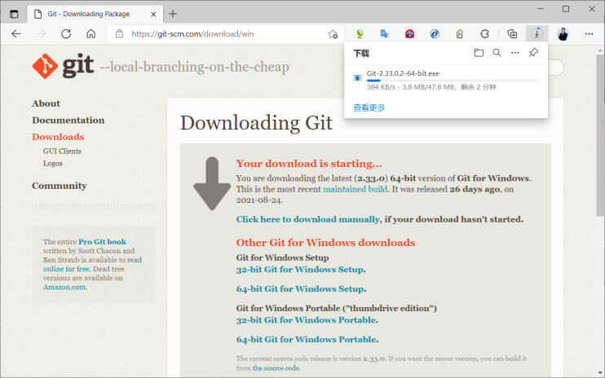Open the Collections toolbar icon
The image size is (605, 378).
512,34
